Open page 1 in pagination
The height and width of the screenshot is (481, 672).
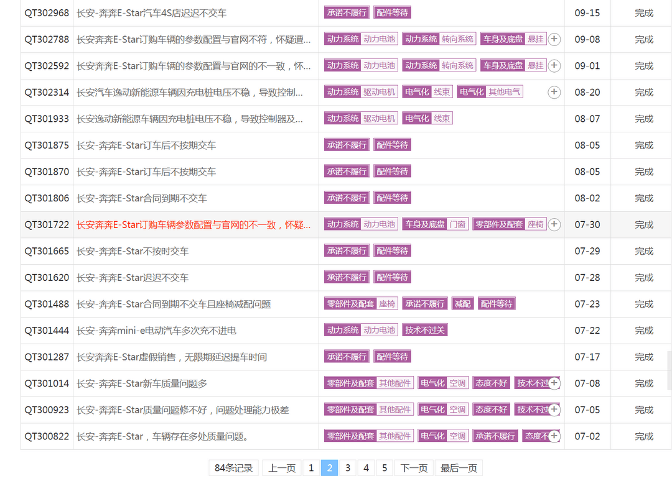[x=311, y=468]
